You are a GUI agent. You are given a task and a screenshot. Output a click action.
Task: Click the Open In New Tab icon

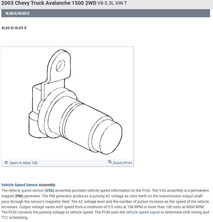coord(6,163)
